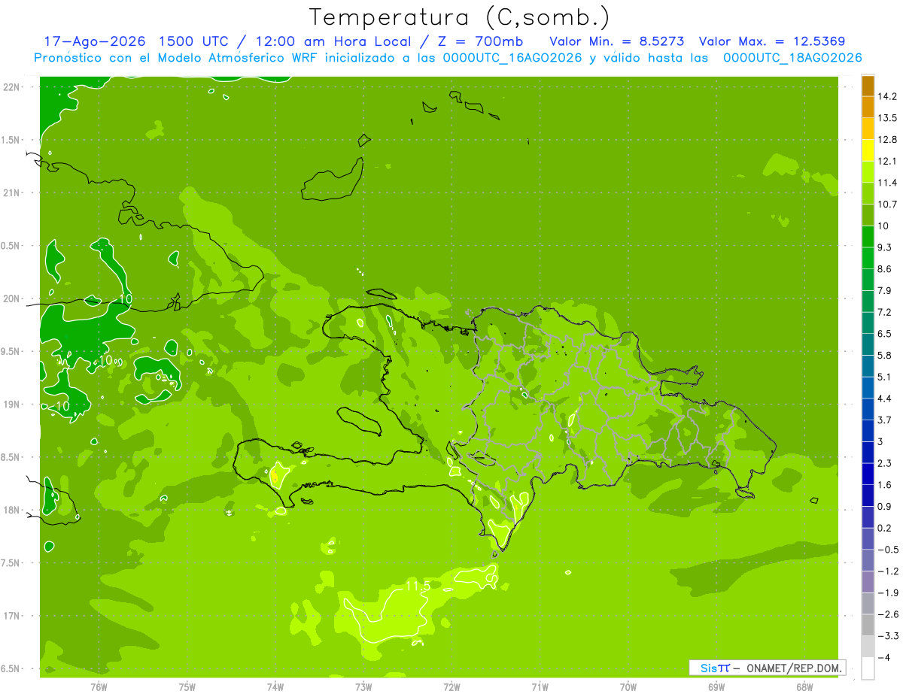Viewport: 903px width, 697px height.
Task: Click the longitude axis label "74W"
Action: pyautogui.click(x=275, y=687)
